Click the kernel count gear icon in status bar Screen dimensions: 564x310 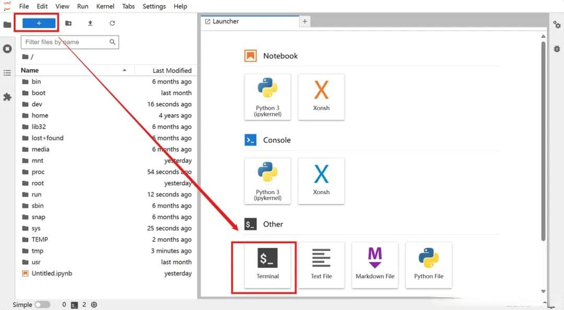(94, 305)
